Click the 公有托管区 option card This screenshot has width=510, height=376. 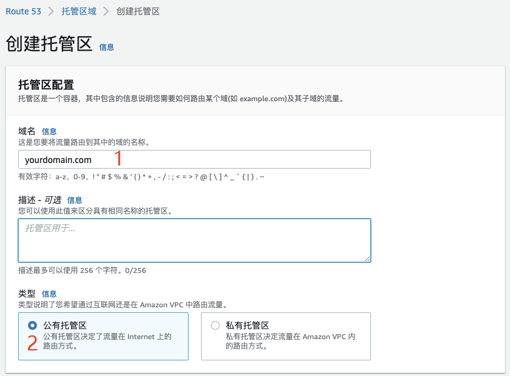tap(103, 336)
